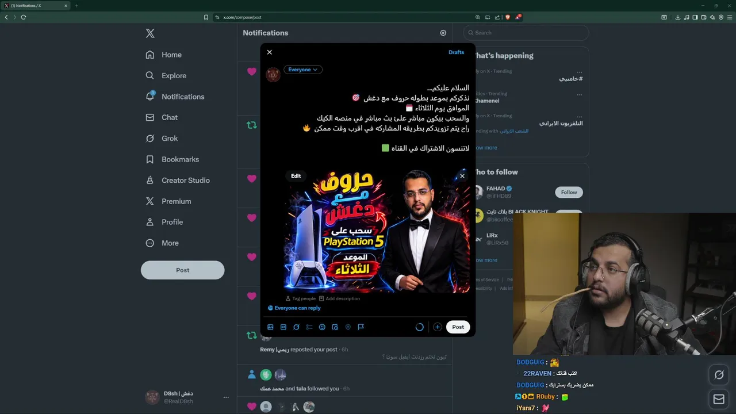This screenshot has width=736, height=414.
Task: Open messages floating envelope button
Action: click(x=719, y=399)
